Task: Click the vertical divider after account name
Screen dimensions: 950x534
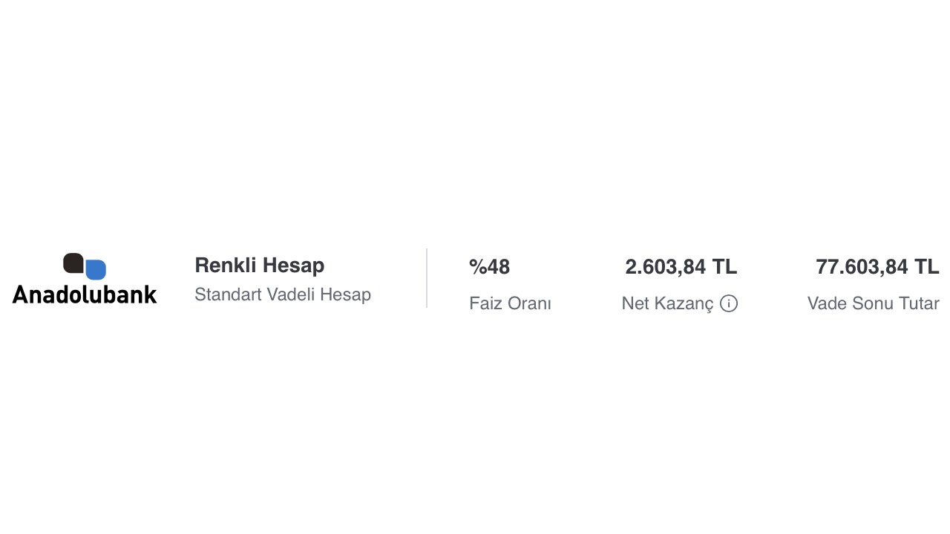Action: point(427,278)
